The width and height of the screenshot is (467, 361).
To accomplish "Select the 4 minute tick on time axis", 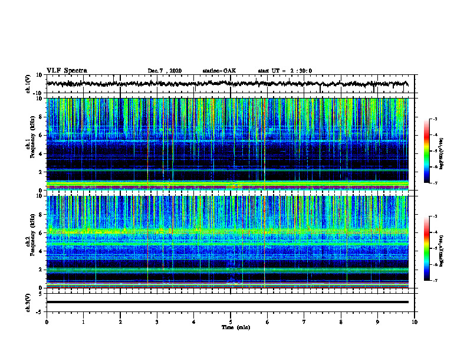I will 194,322.
